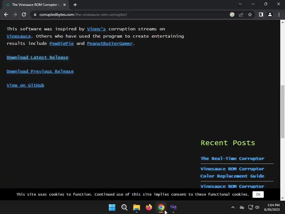Viewport: 285px width, 214px height.
Task: Launch Firefox from the taskbar
Action: point(149,207)
